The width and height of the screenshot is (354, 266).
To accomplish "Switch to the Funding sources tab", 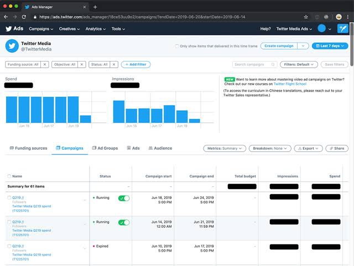I will (x=28, y=148).
